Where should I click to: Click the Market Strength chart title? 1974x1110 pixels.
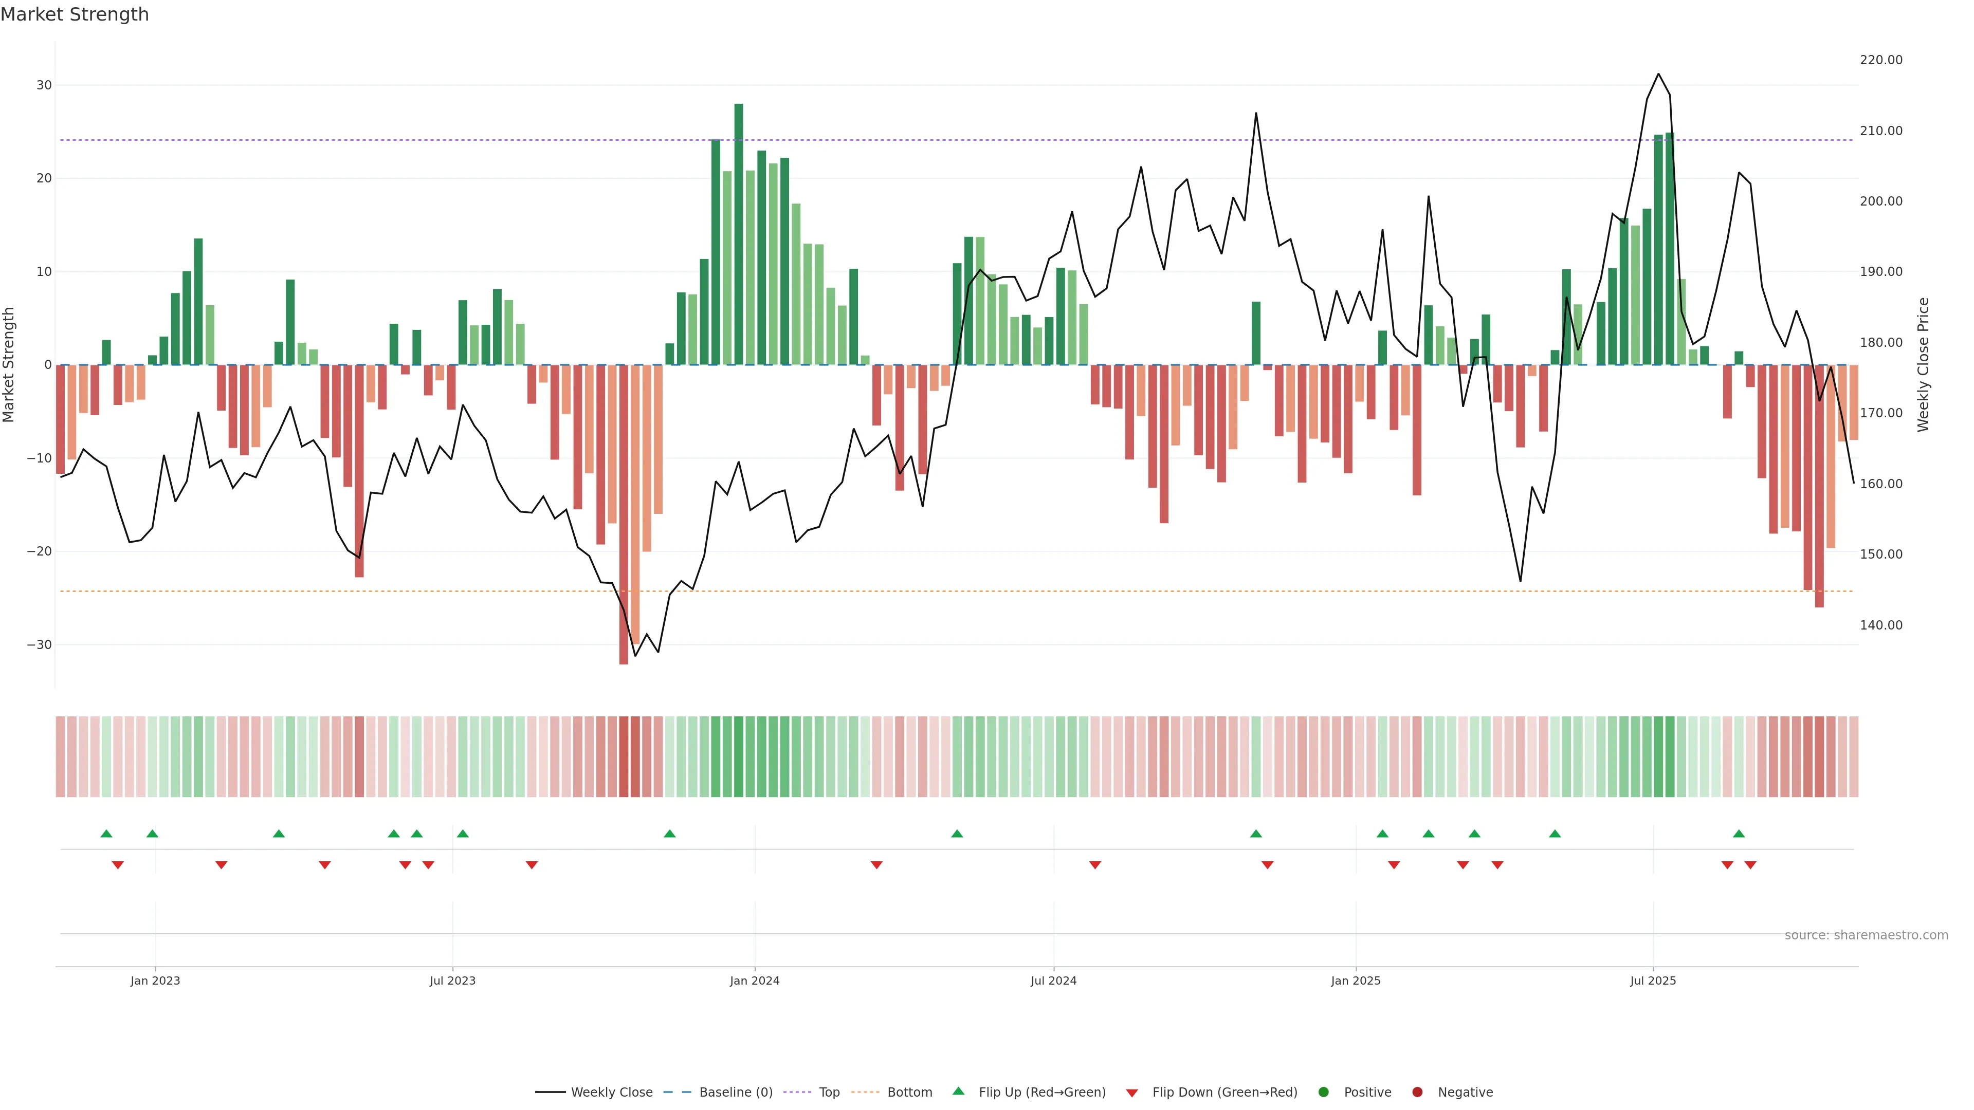point(75,14)
